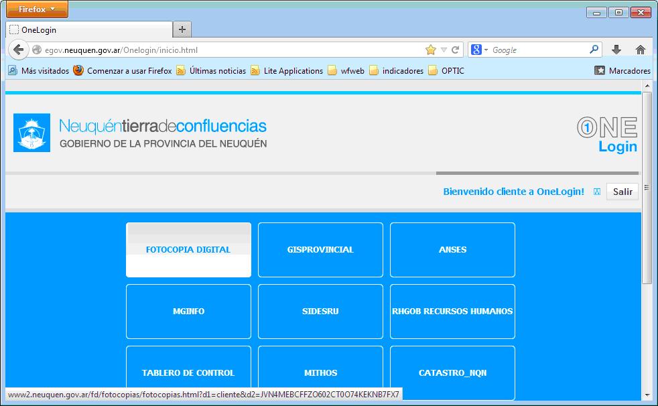Open the GISPROVINCIAL application tile
The image size is (658, 406).
click(320, 250)
